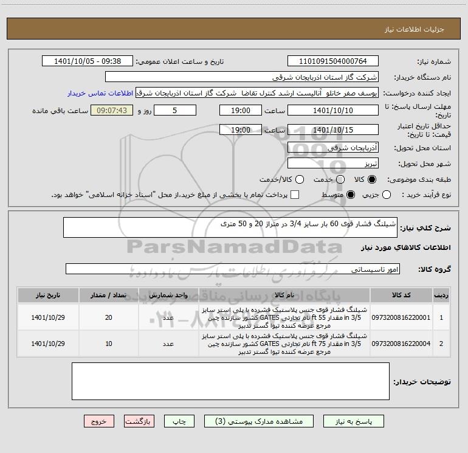
Task: Click the بازگشت back button
Action: pos(139,421)
